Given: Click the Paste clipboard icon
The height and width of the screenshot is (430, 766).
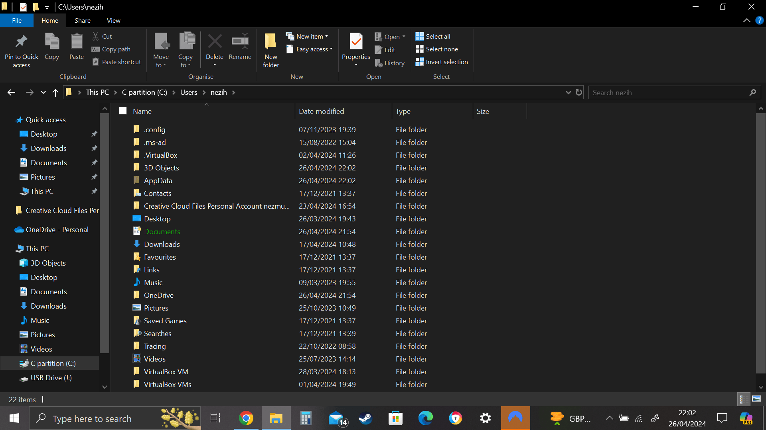Looking at the screenshot, I should (76, 42).
